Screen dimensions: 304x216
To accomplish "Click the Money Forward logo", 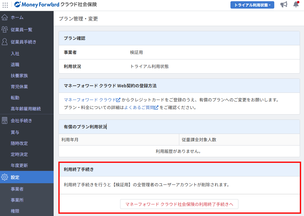I will coord(37,5).
